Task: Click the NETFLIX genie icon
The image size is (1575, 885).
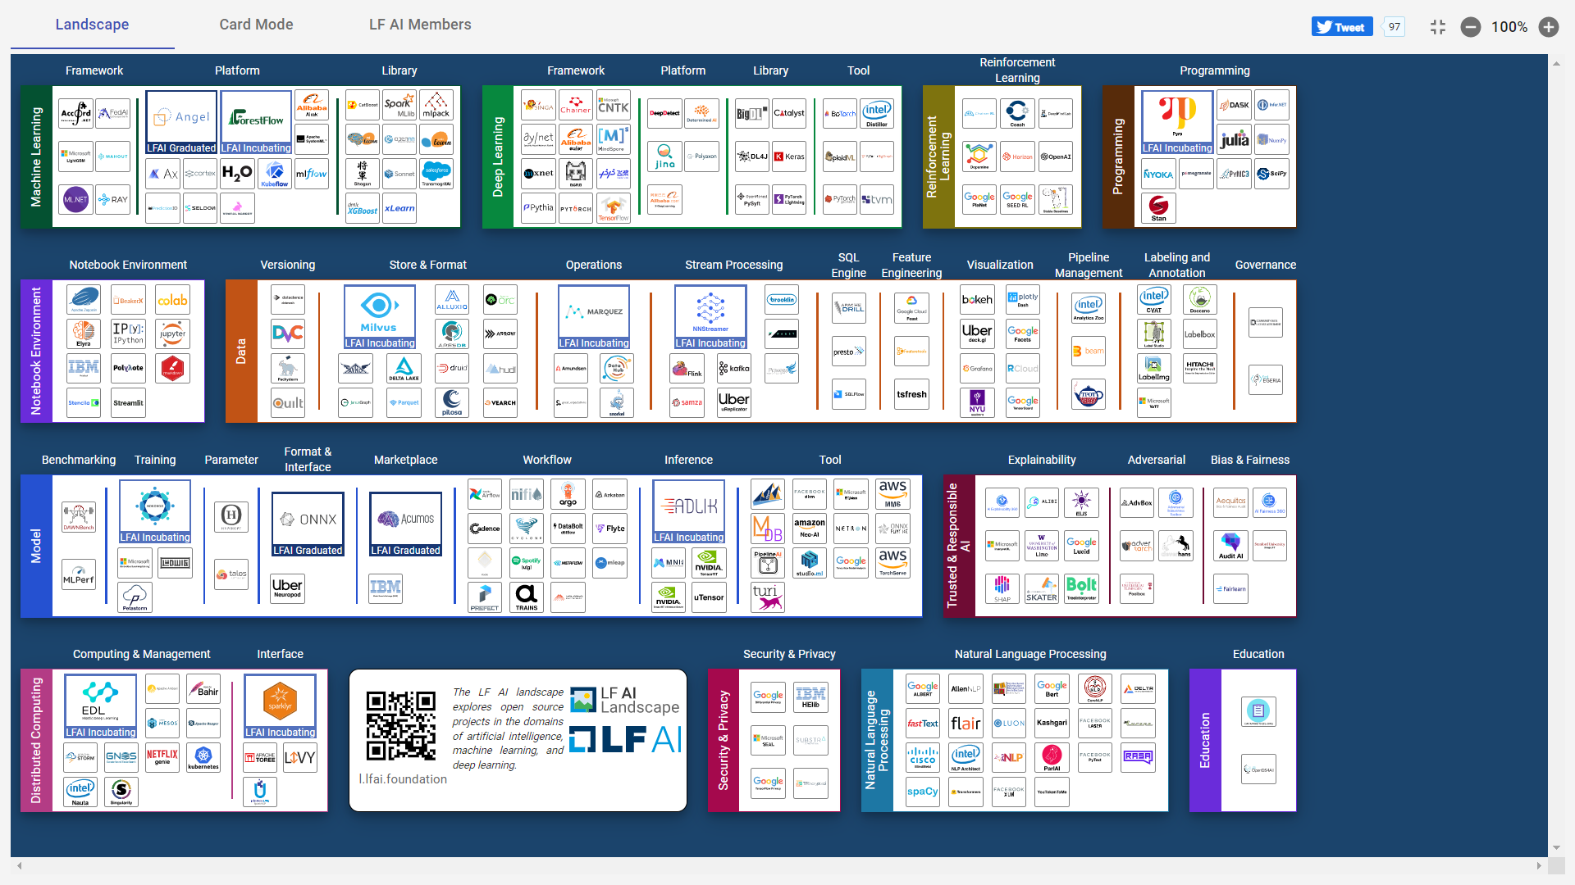Action: coord(162,758)
